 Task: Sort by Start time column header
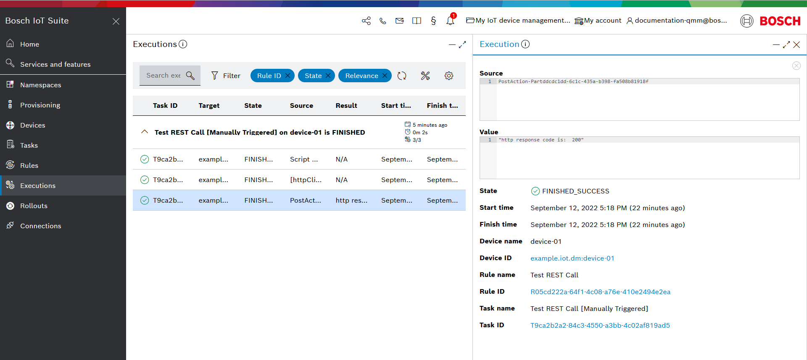396,106
